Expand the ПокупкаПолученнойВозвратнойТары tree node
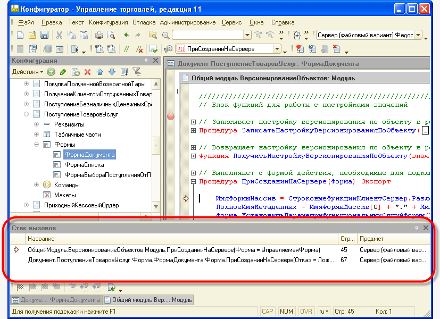Image resolution: width=440 pixels, height=319 pixels. (27, 84)
